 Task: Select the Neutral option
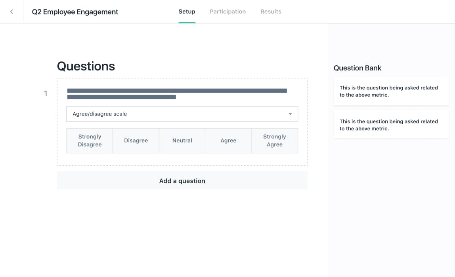tap(182, 140)
